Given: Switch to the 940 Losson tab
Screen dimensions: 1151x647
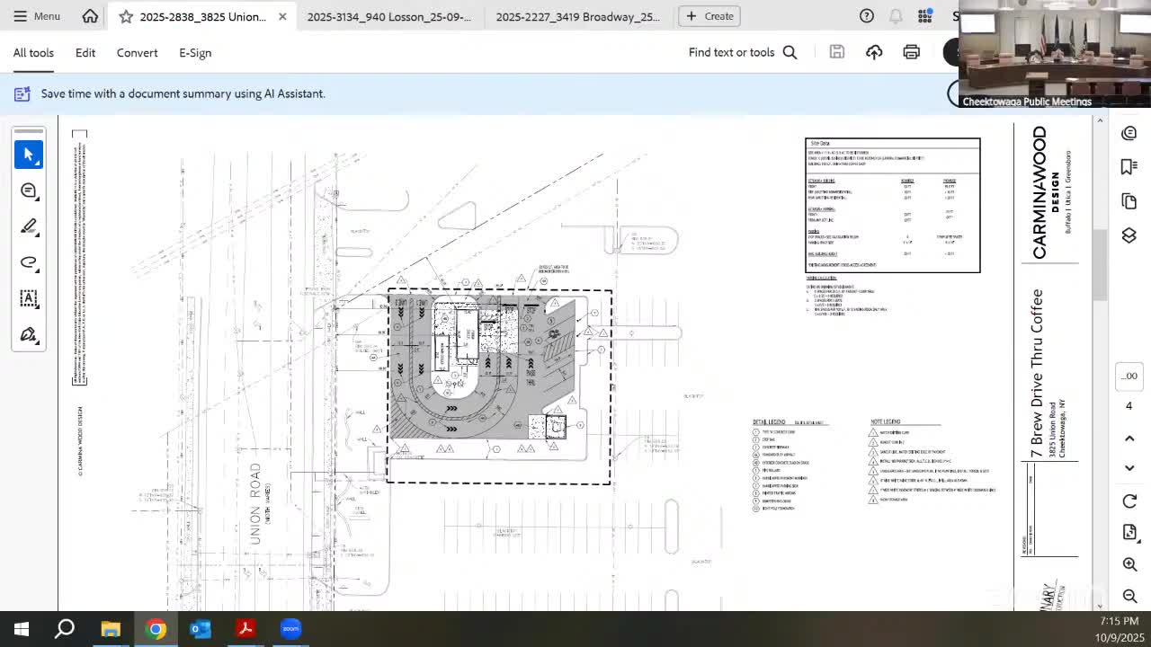Looking at the screenshot, I should point(388,16).
